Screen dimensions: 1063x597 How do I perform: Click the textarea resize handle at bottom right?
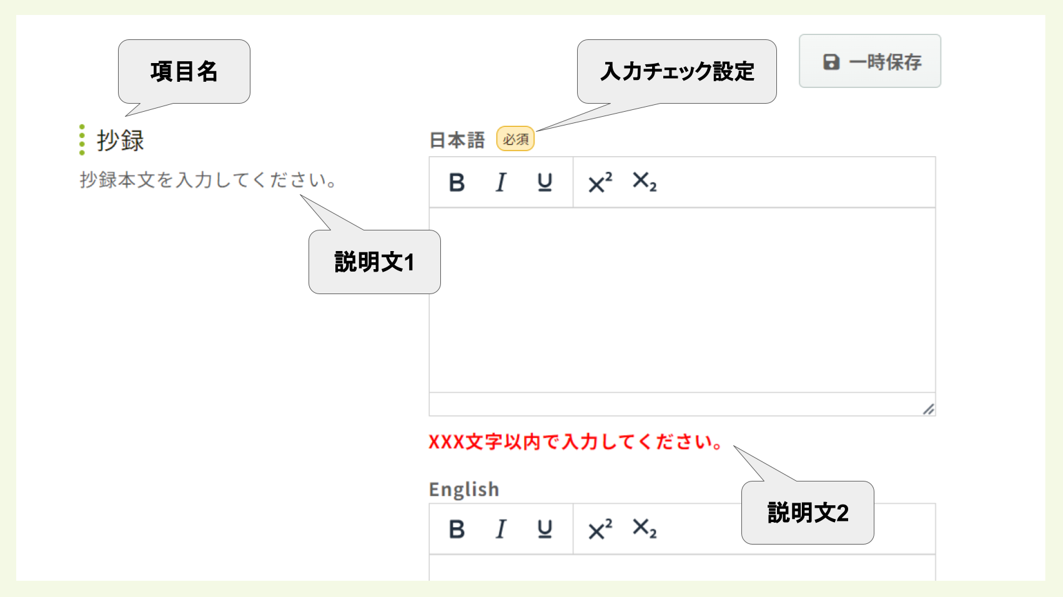click(929, 409)
